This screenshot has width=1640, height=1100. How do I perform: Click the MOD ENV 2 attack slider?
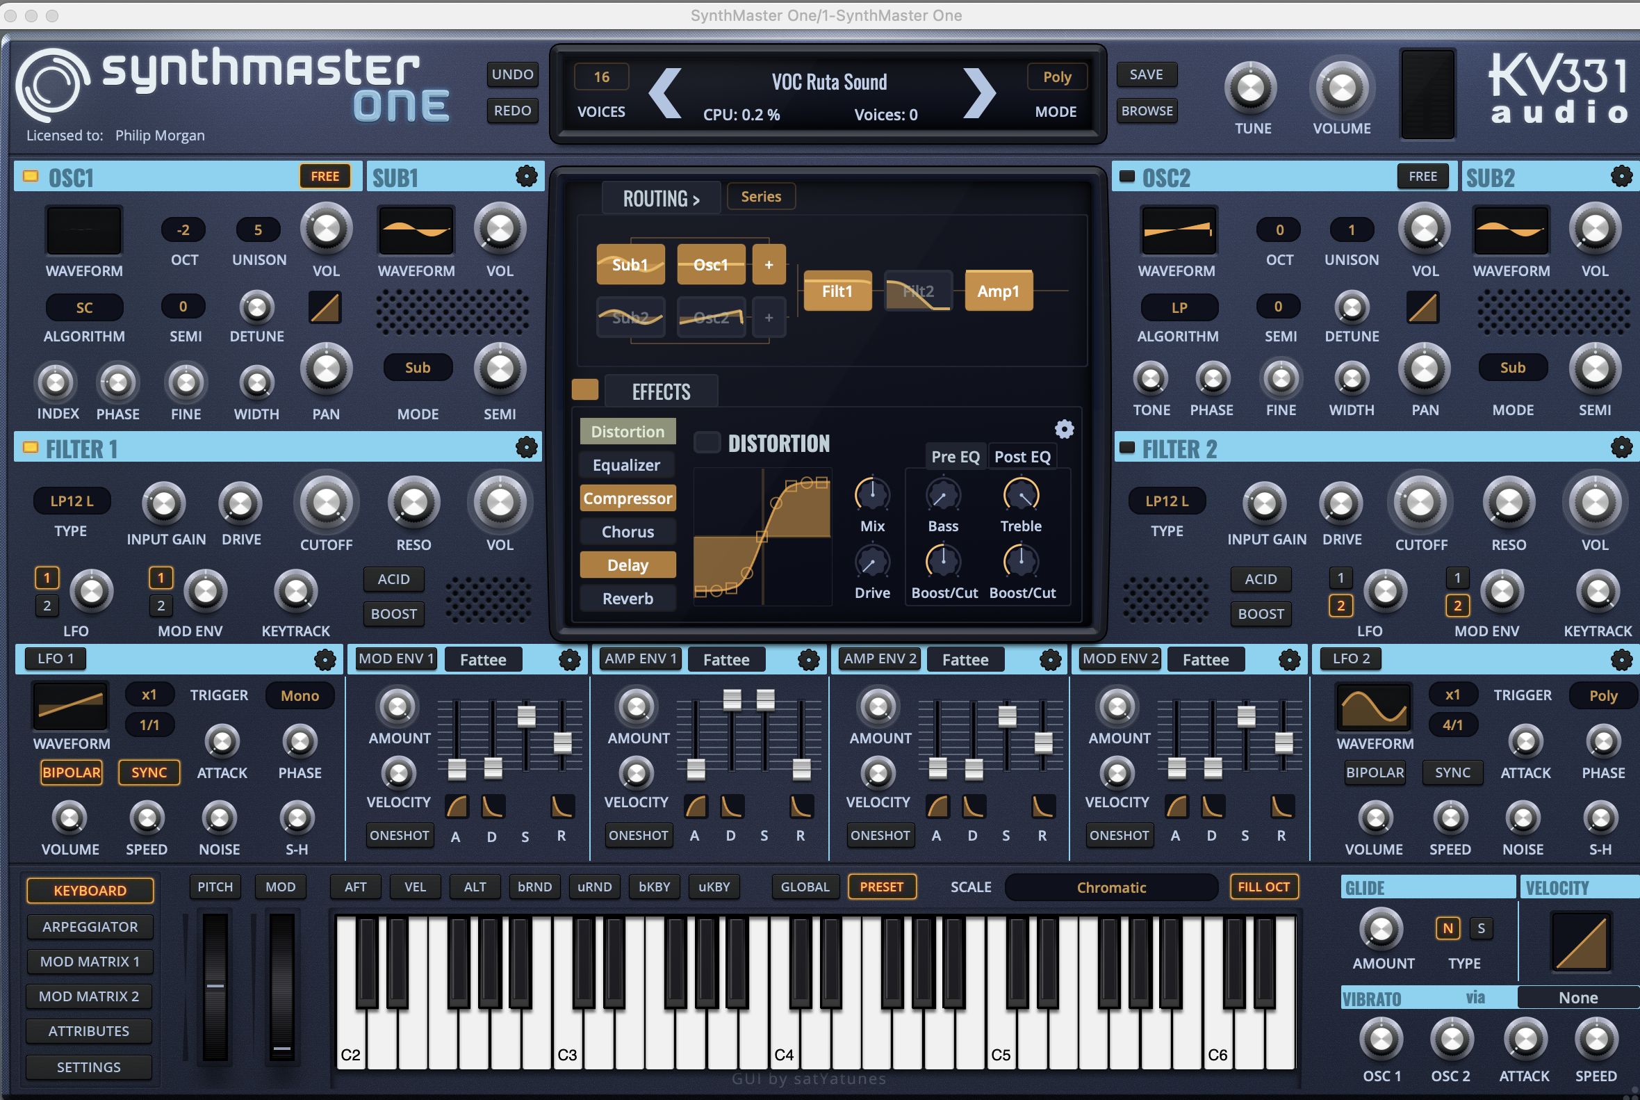pyautogui.click(x=1177, y=768)
